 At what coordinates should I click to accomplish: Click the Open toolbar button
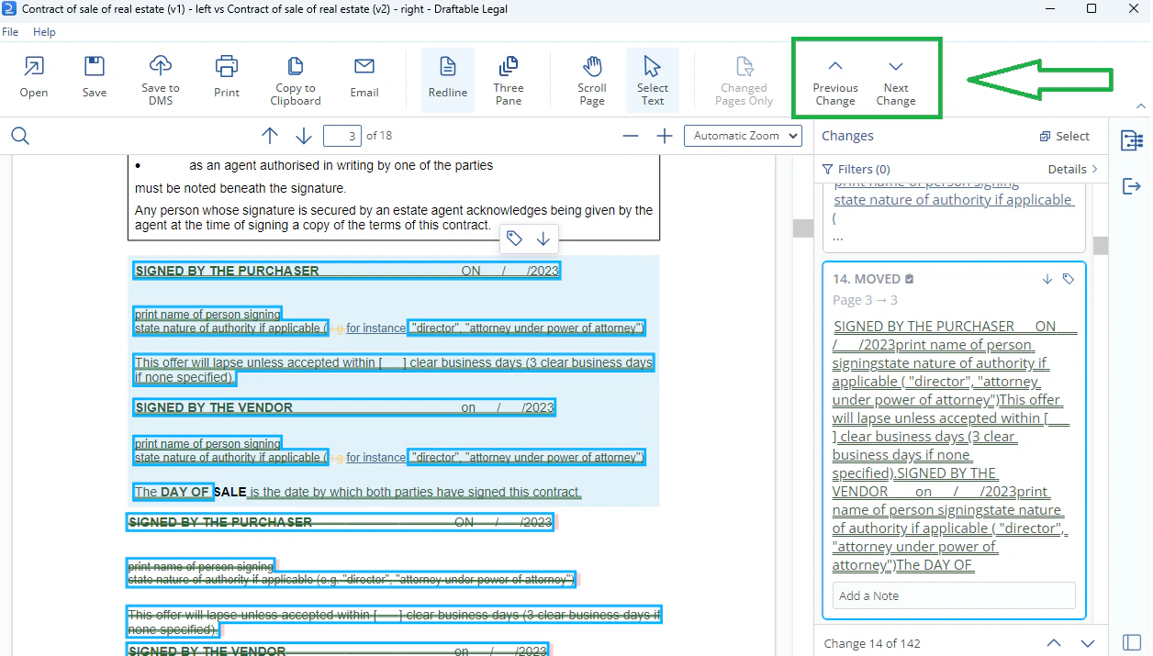pyautogui.click(x=34, y=77)
